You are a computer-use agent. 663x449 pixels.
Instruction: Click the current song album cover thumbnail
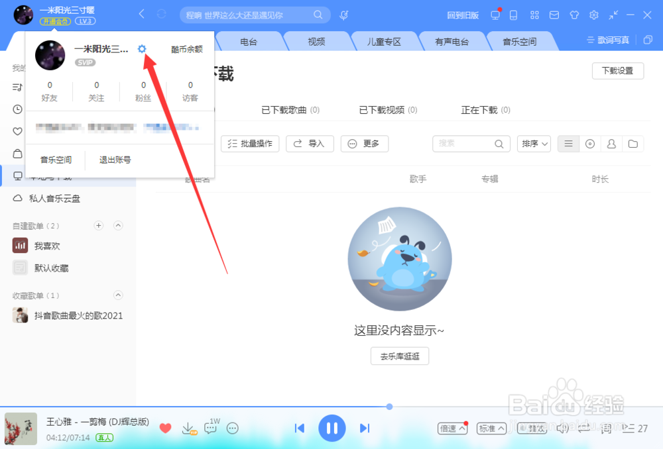pos(21,428)
